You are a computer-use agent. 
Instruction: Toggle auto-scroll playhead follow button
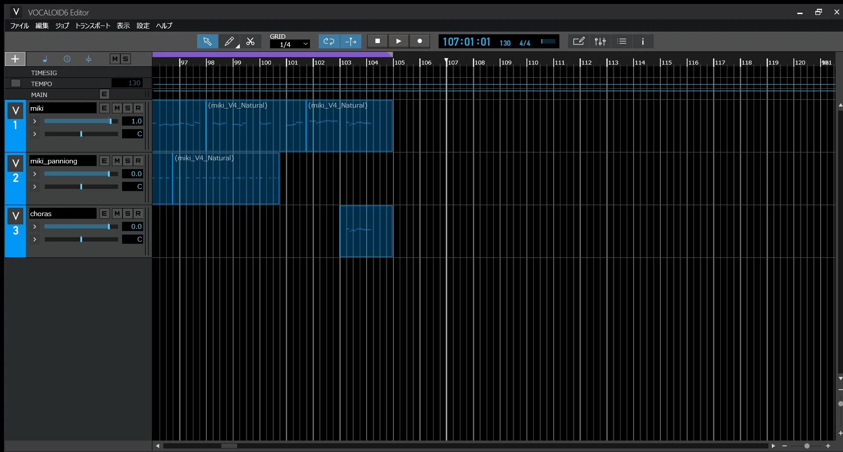point(351,41)
